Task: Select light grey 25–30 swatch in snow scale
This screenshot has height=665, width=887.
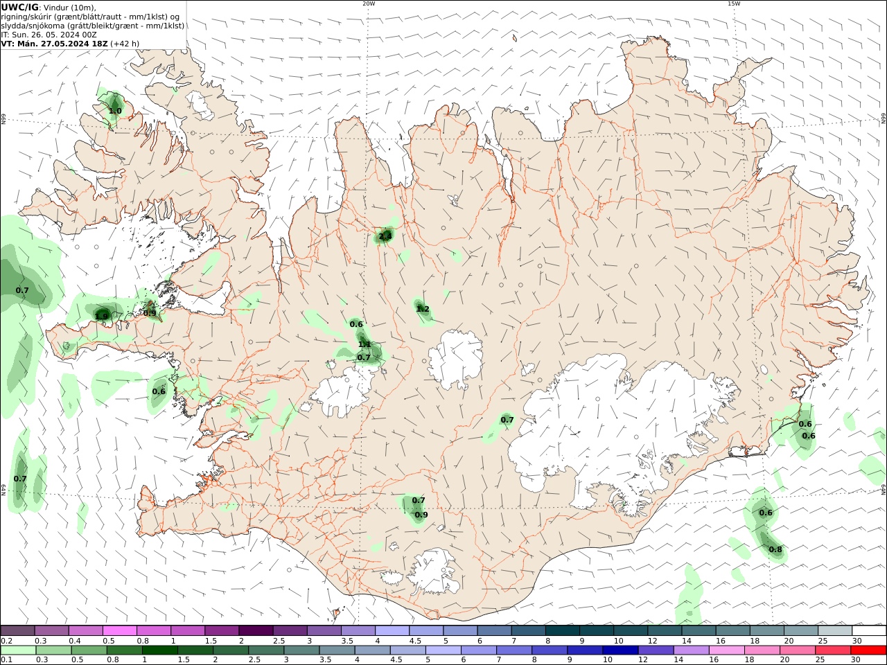Action: [x=835, y=630]
